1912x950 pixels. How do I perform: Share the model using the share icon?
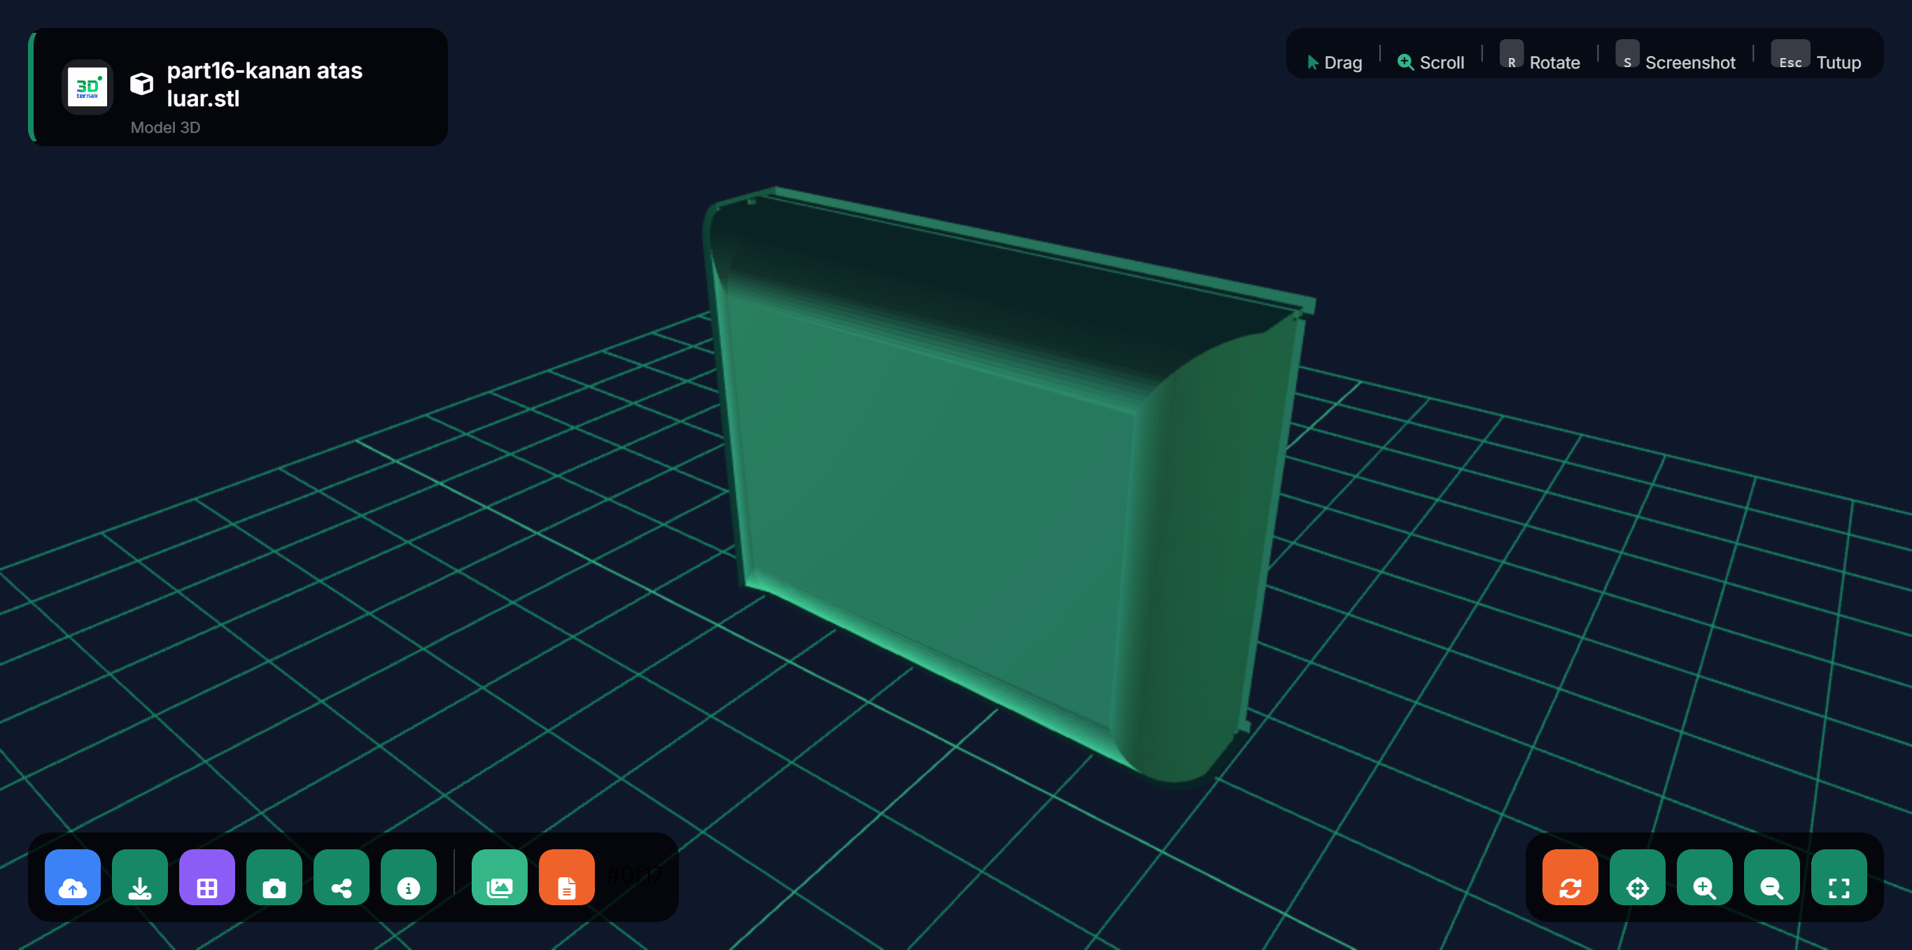click(x=342, y=877)
